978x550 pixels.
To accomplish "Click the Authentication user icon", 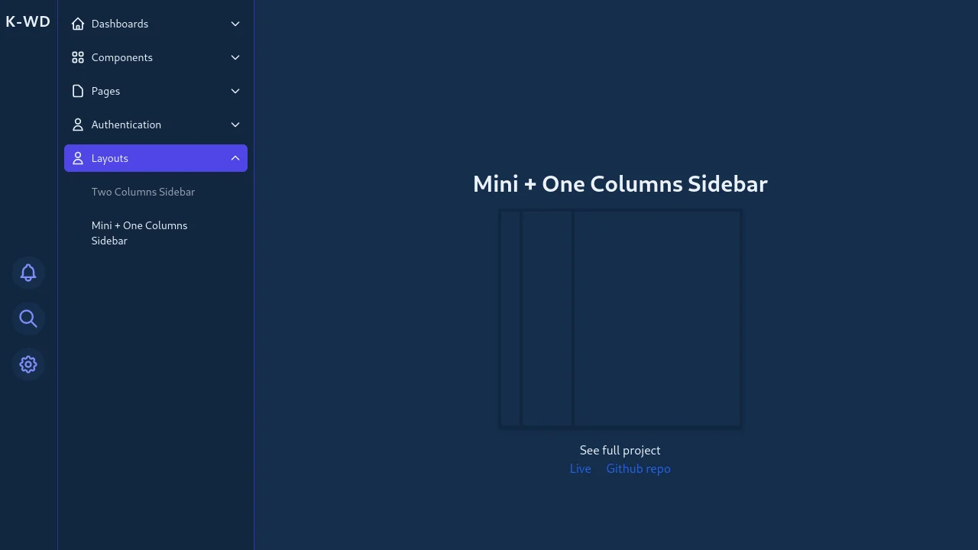I will 77,125.
